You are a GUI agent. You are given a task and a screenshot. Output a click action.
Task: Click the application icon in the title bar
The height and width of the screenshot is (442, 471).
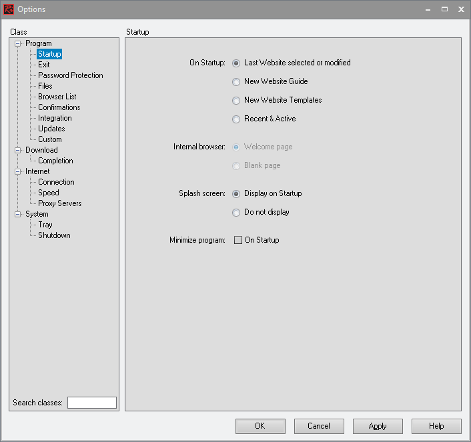tap(9, 9)
